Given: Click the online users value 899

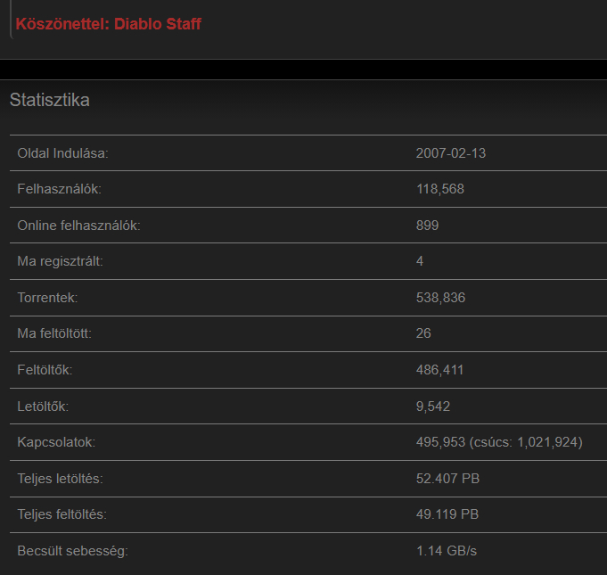Looking at the screenshot, I should click(x=428, y=226).
